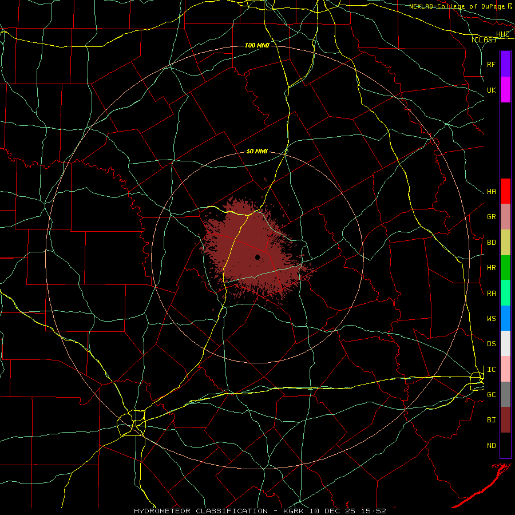Viewport: 515px width, 515px height.
Task: Click the RF legend label
Action: pos(491,64)
